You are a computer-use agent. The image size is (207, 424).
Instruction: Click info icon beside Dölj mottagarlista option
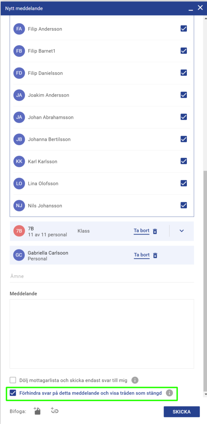tap(135, 380)
